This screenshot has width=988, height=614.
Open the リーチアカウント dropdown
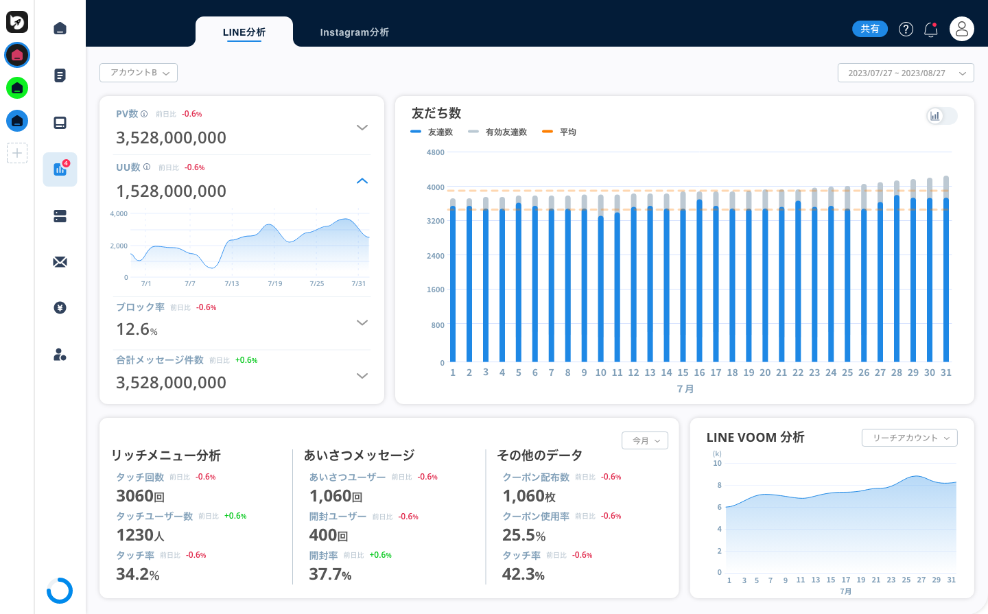pos(909,438)
